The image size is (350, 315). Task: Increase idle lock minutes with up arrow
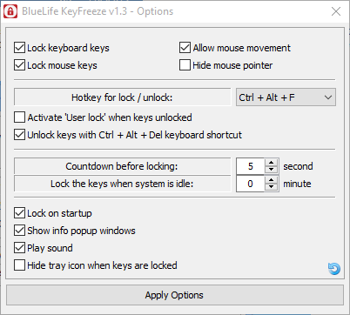click(272, 180)
